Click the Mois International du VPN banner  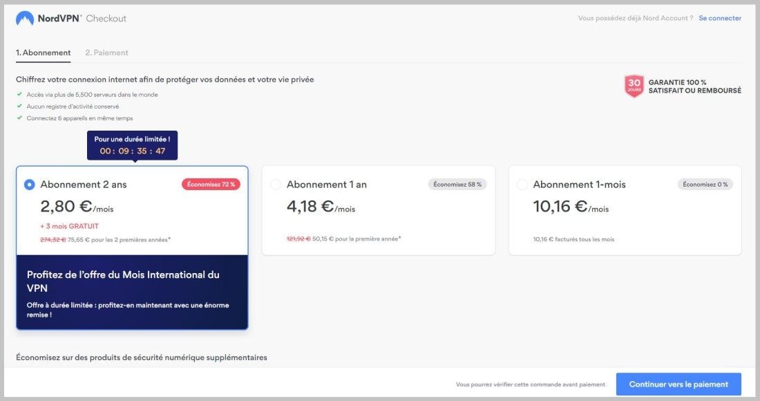click(x=133, y=292)
